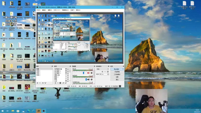Add a transition with the plus icon
This screenshot has width=201, height=113.
coord(102,72)
